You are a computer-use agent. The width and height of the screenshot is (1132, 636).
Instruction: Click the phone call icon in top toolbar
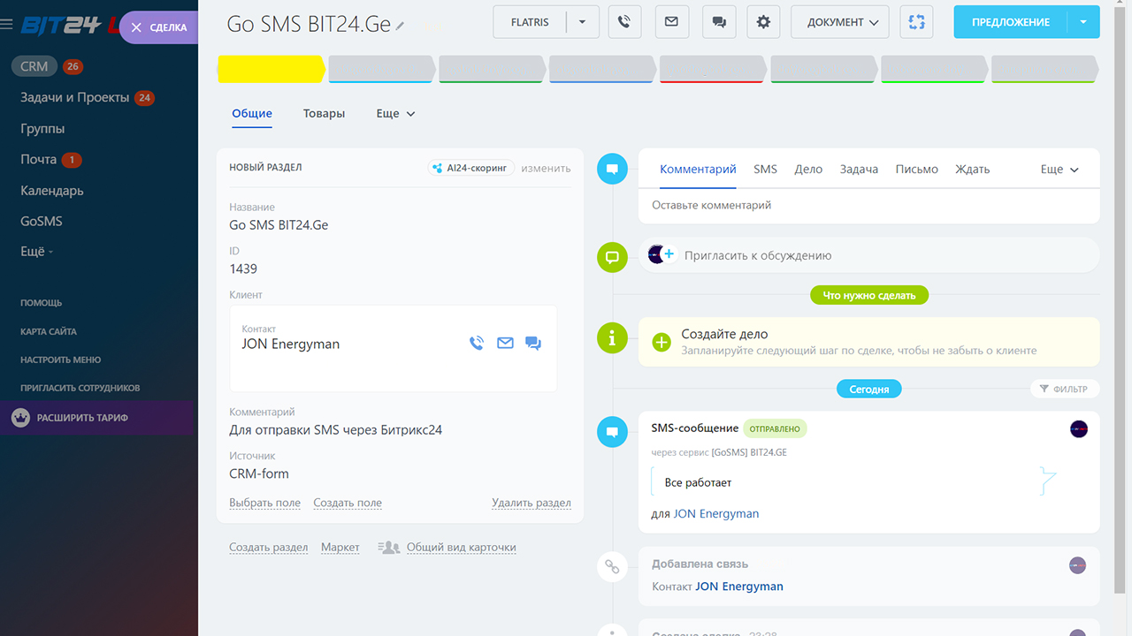click(x=625, y=22)
